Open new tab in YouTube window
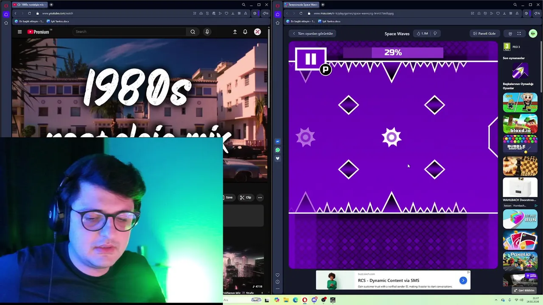 coord(51,5)
